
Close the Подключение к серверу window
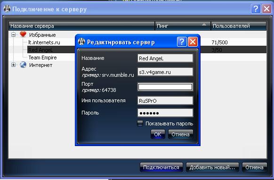pyautogui.click(x=266, y=9)
